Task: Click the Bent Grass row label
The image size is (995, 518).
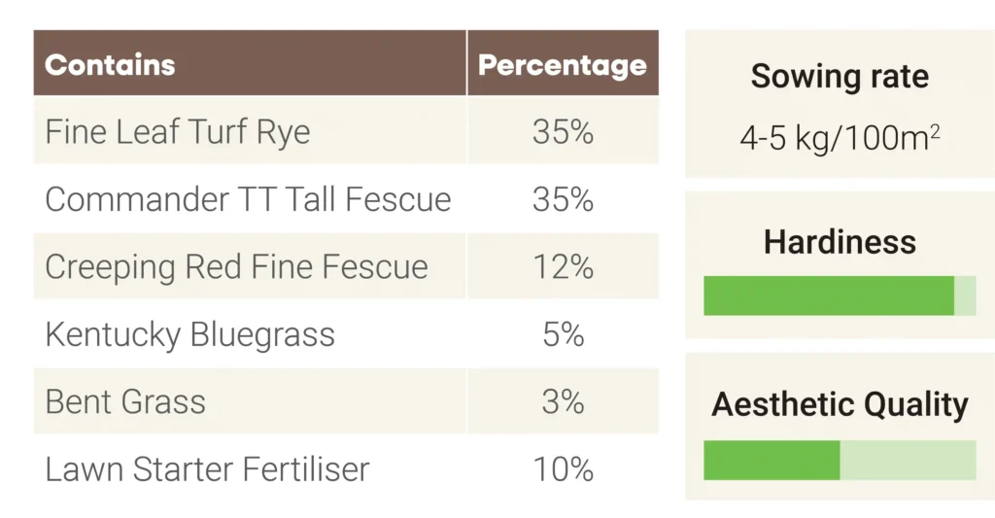Action: [125, 401]
